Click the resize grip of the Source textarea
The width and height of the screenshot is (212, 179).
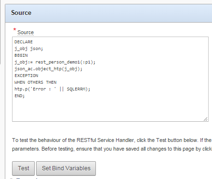click(205, 119)
